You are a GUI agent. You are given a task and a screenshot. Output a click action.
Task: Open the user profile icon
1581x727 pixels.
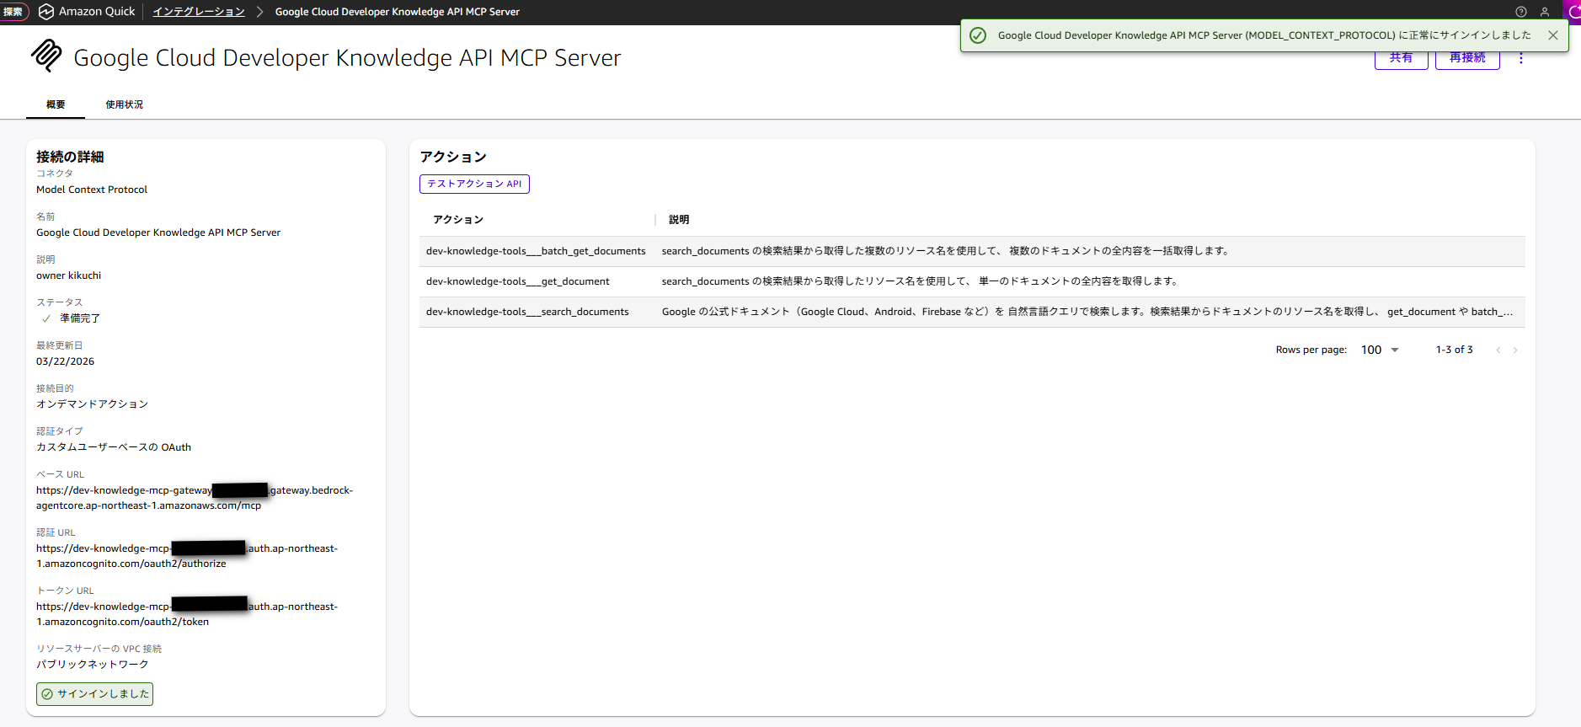[1544, 12]
